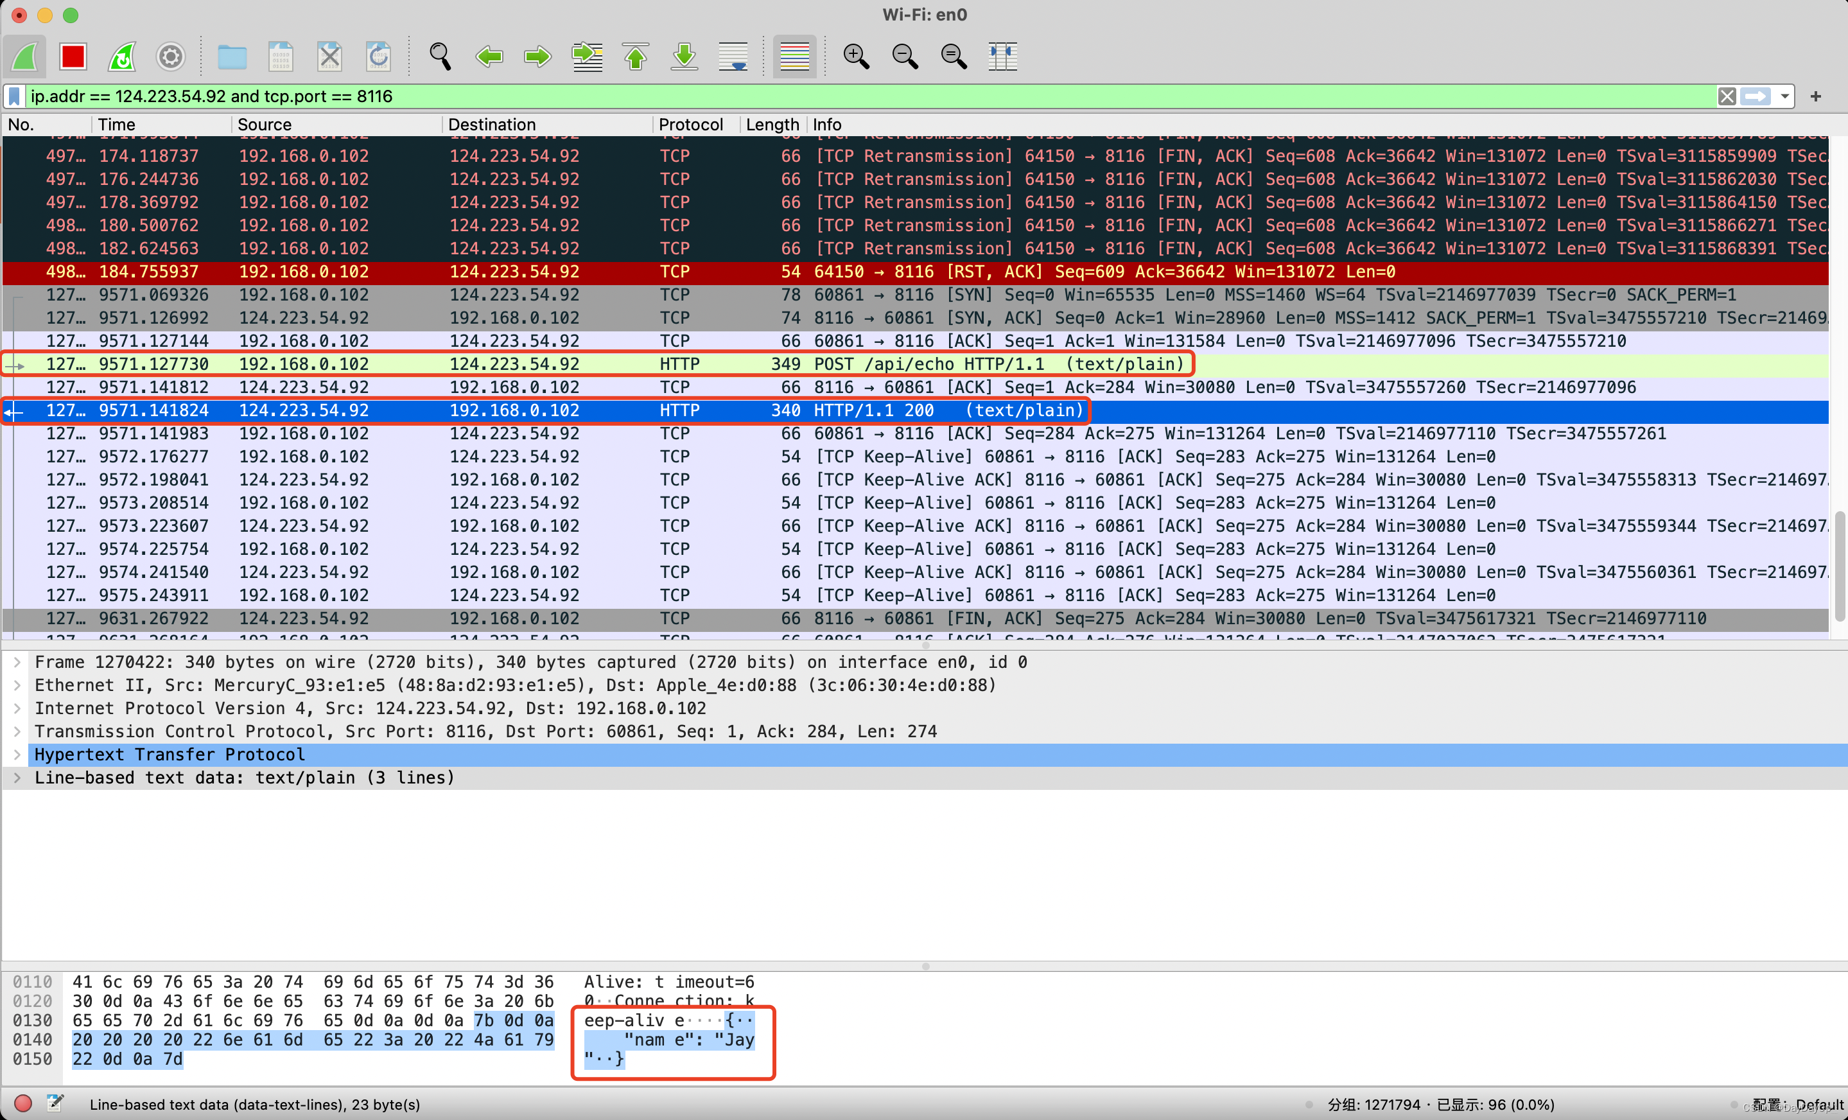Toggle auto-scroll during live capture
Screen dimensions: 1848x1120
pyautogui.click(x=733, y=57)
